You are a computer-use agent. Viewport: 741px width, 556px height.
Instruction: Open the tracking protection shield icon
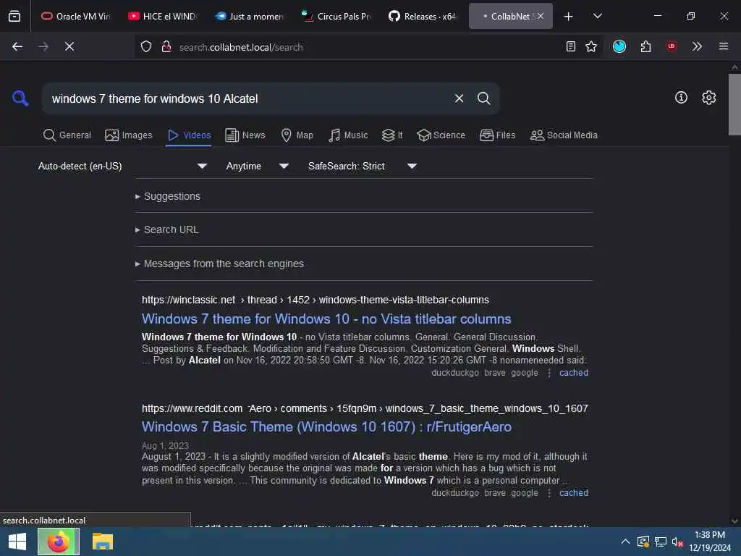[146, 46]
